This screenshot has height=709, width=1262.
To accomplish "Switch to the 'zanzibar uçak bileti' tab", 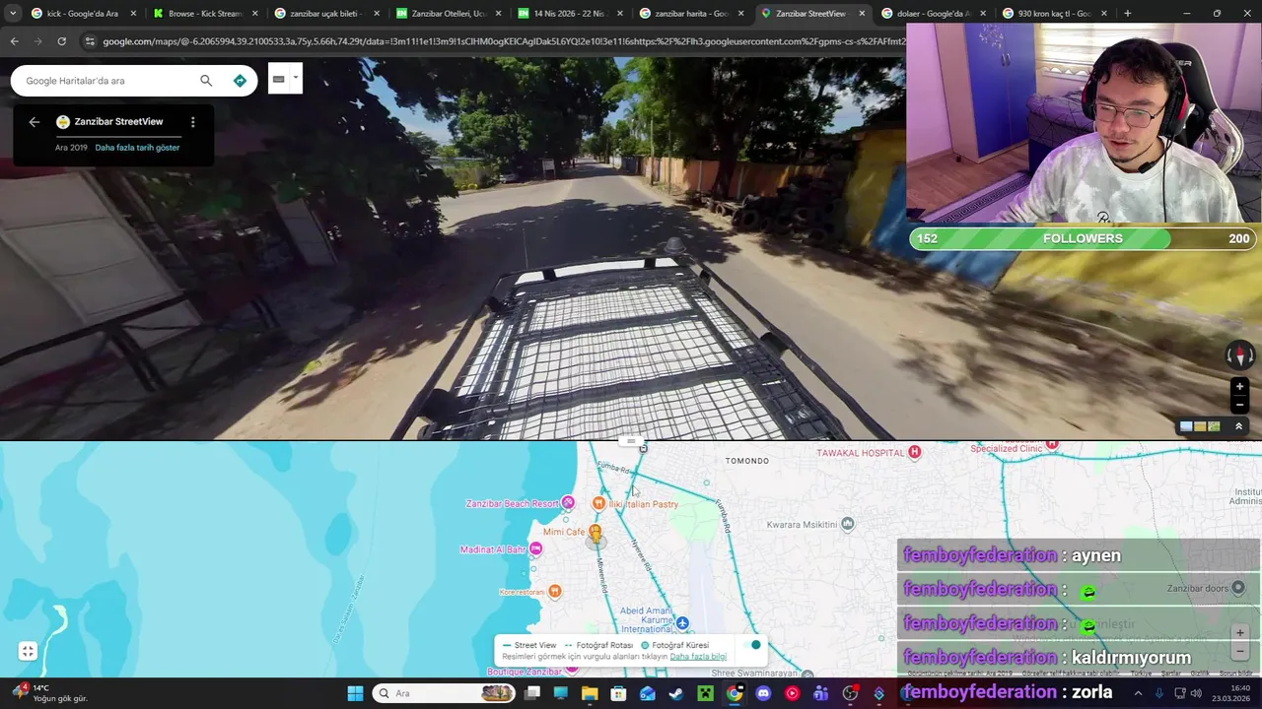I will [326, 14].
